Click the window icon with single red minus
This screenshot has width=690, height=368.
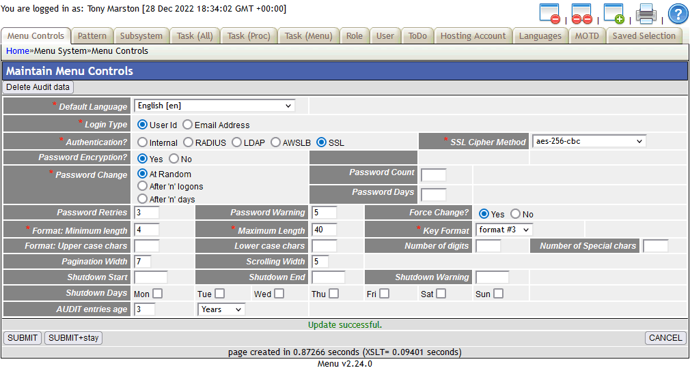pyautogui.click(x=550, y=14)
